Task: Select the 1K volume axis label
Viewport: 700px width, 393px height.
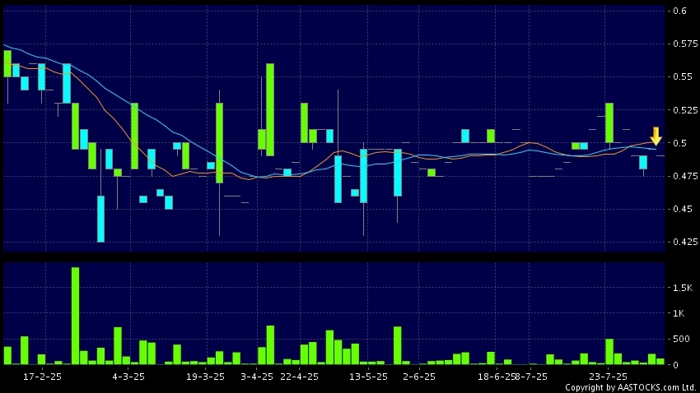Action: pos(679,314)
